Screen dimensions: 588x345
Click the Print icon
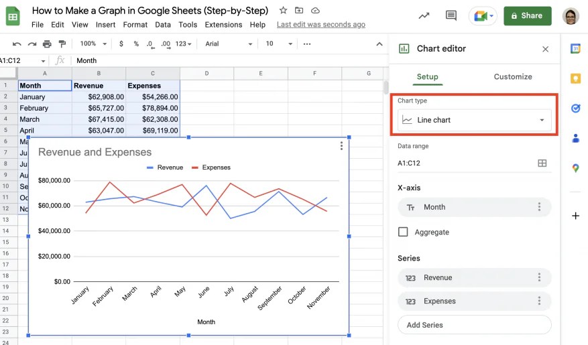[x=47, y=44]
